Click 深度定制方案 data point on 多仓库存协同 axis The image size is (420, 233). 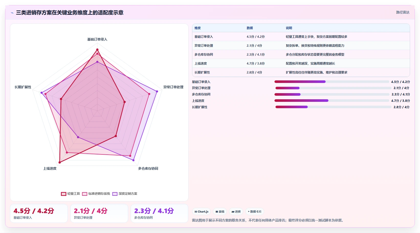pyautogui.click(x=134, y=160)
